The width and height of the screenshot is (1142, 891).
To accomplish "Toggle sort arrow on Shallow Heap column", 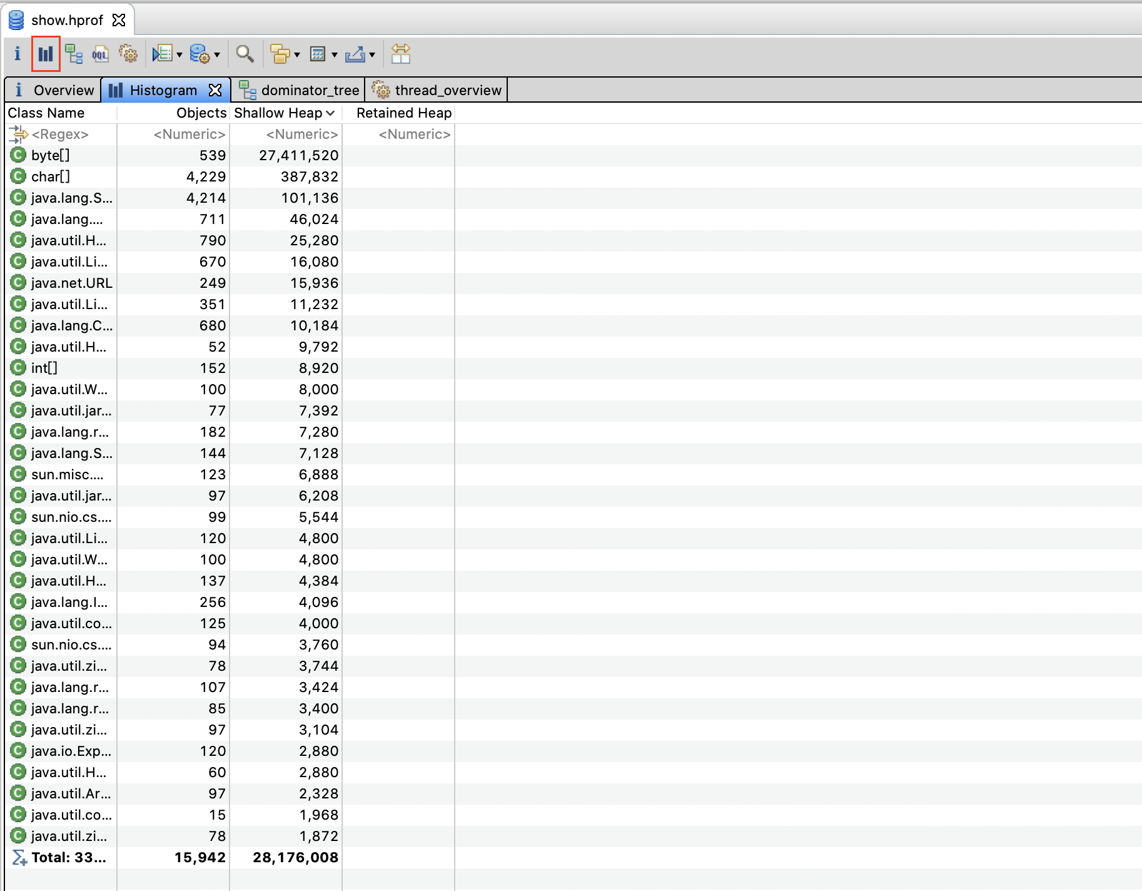I will tap(330, 113).
